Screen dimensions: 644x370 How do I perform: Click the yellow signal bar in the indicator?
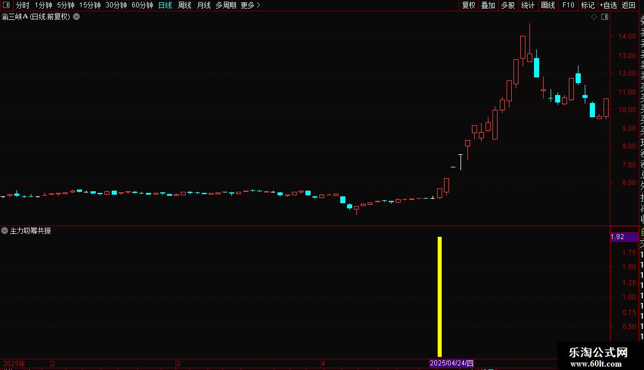(x=439, y=297)
